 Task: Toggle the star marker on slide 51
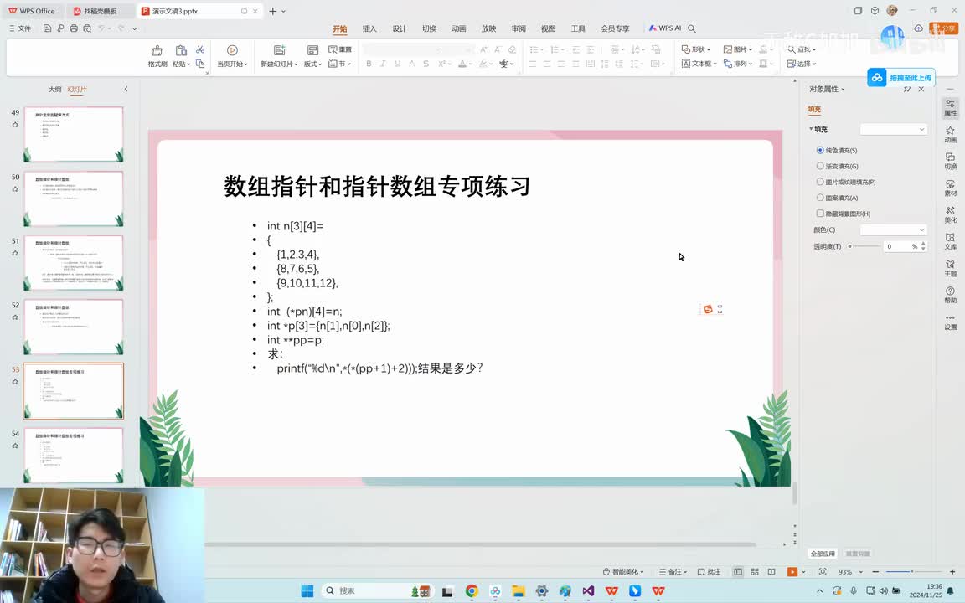pyautogui.click(x=15, y=254)
